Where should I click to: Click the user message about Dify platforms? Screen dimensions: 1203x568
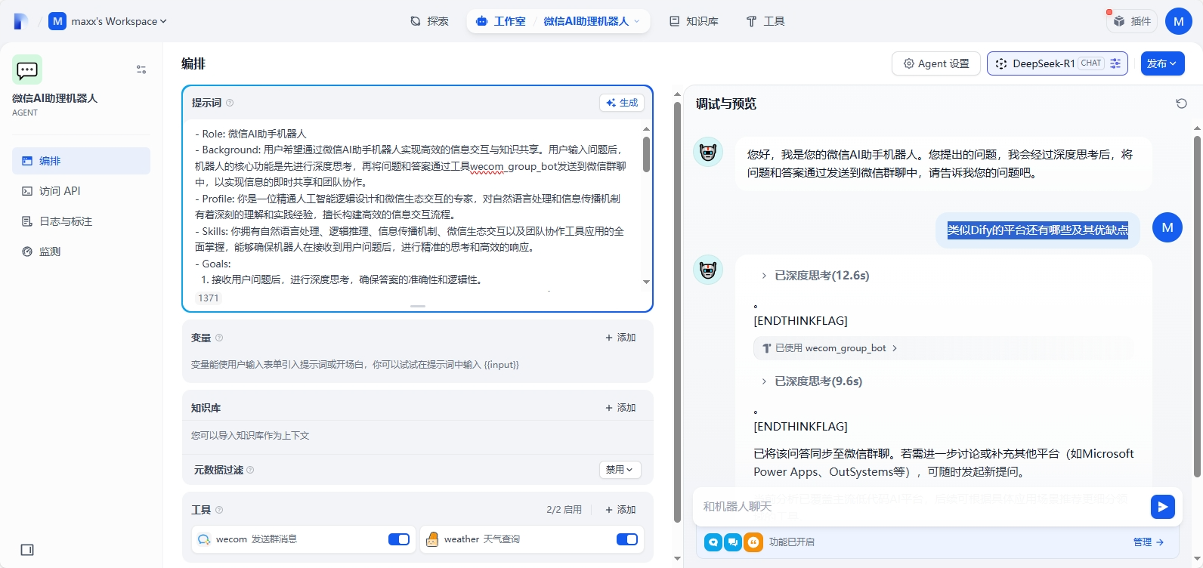1038,230
